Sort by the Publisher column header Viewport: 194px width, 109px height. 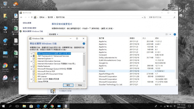(113, 38)
